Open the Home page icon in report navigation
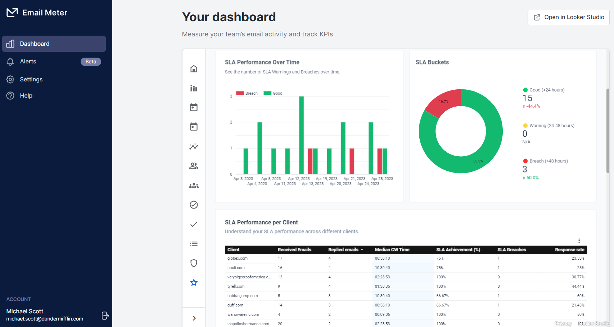 [194, 69]
